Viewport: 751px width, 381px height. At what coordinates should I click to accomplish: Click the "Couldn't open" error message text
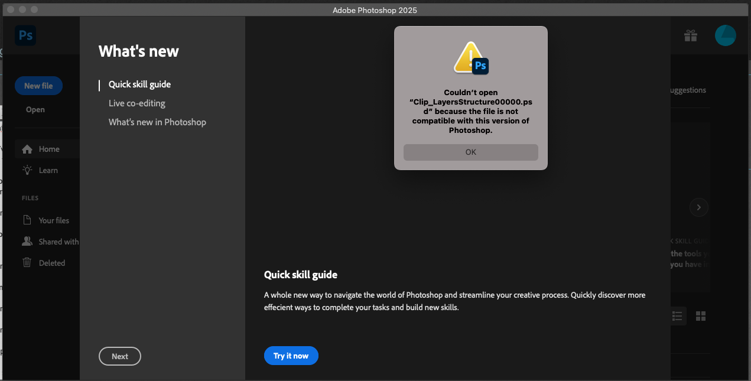tap(471, 112)
